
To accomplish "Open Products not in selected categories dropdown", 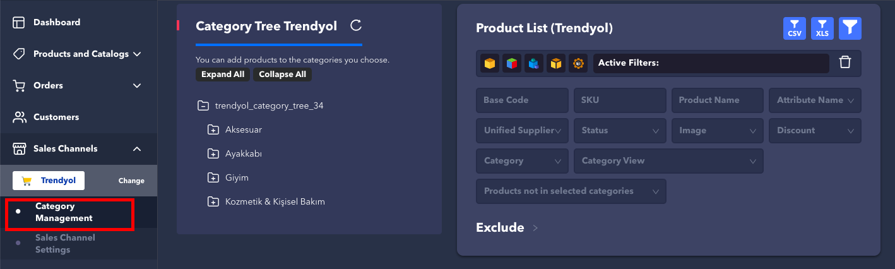I will [x=571, y=191].
